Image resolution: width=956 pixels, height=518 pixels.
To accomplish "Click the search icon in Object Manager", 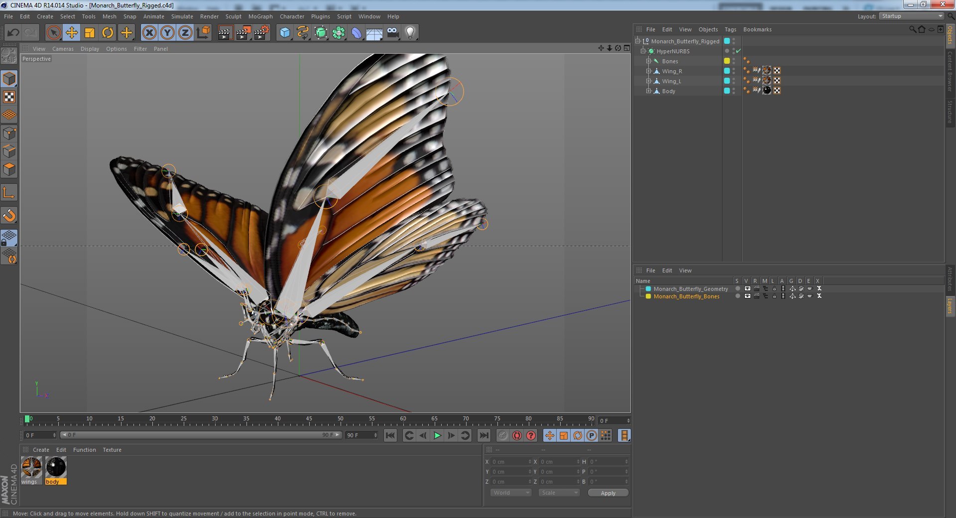I will 912,29.
